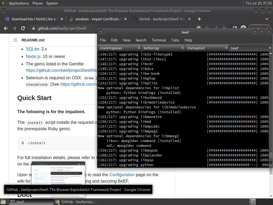Follow the Node.js link
The height and width of the screenshot is (205, 273).
[x=33, y=57]
